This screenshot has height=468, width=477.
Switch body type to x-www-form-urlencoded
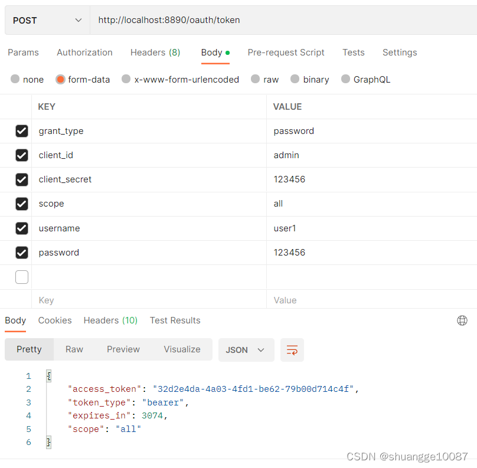[x=180, y=79]
